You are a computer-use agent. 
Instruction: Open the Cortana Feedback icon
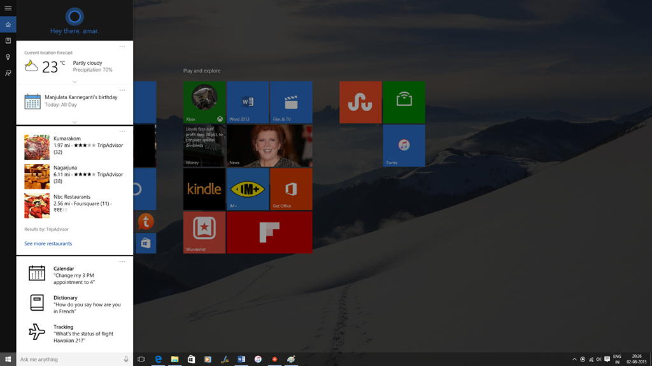coord(8,73)
